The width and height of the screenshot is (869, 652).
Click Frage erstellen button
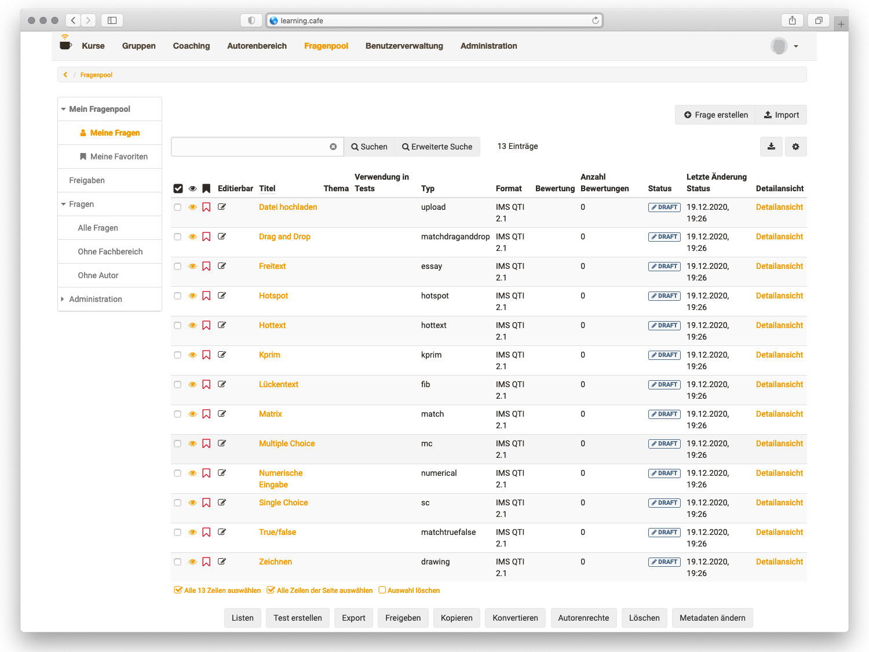715,115
